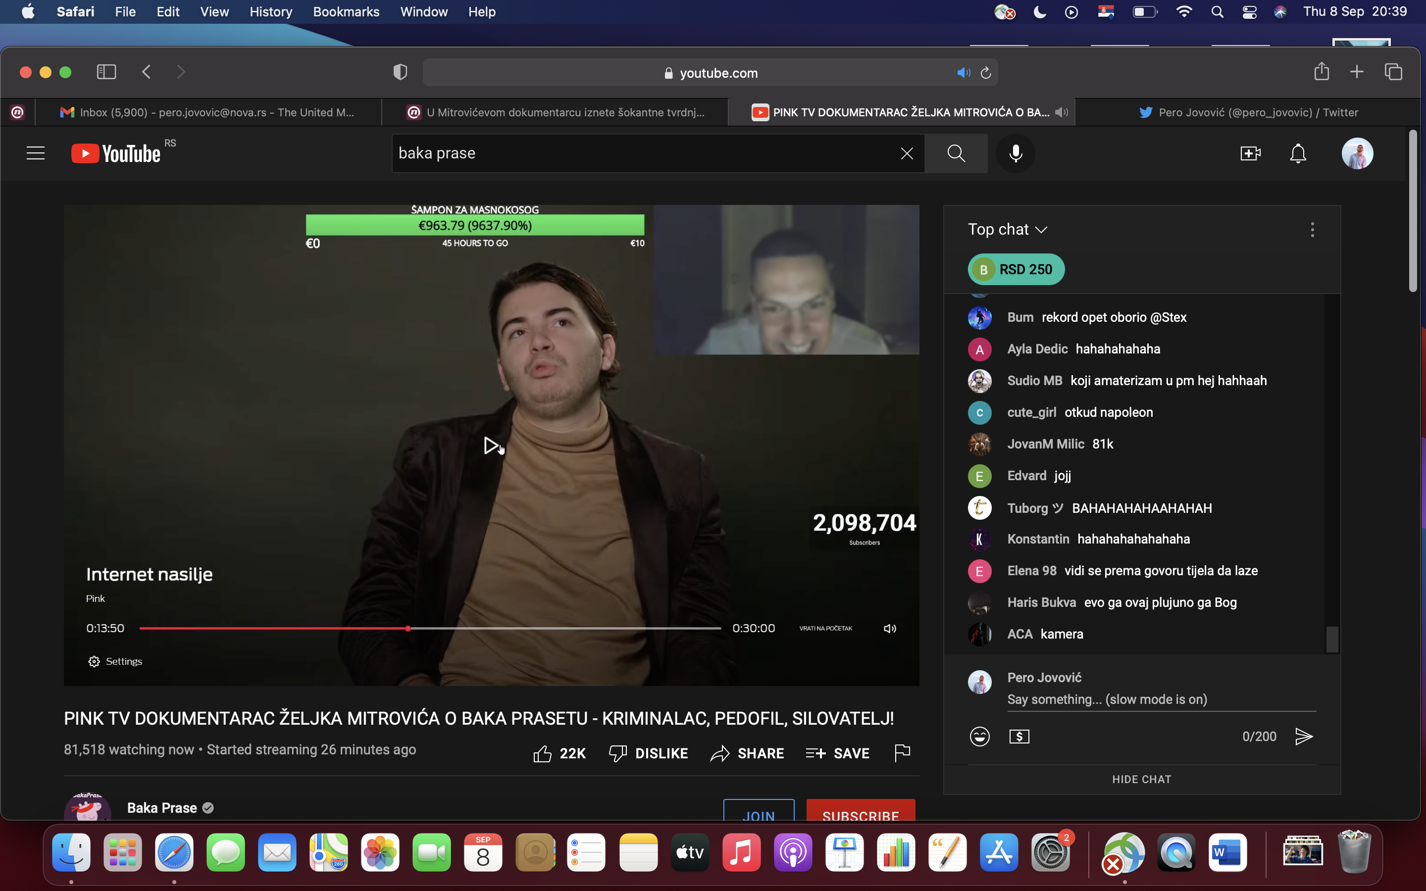Show Safari tab overview
Viewport: 1426px width, 891px height.
point(1393,72)
